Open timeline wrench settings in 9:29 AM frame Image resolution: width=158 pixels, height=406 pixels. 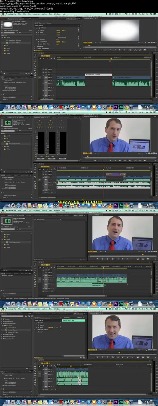pyautogui.click(x=55, y=59)
